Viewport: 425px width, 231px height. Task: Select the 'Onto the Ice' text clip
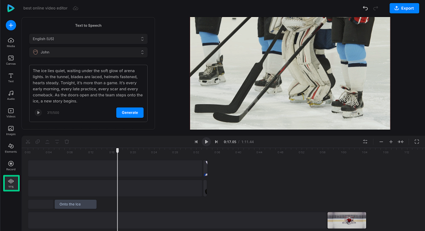pos(75,204)
